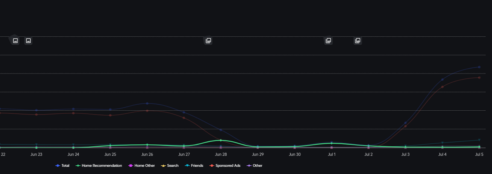
Task: Click the "Jun 28" axis label
Action: click(221, 155)
